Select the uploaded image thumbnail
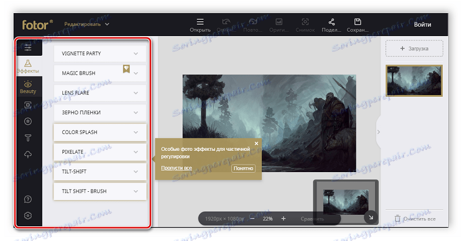 414,81
